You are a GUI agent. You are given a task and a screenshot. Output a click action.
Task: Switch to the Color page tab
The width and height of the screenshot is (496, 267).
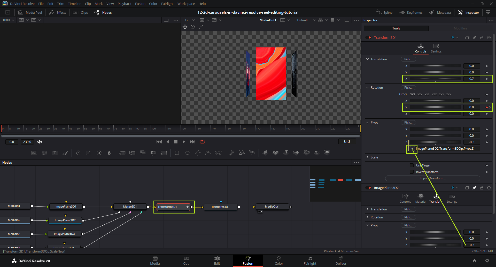tap(279, 261)
